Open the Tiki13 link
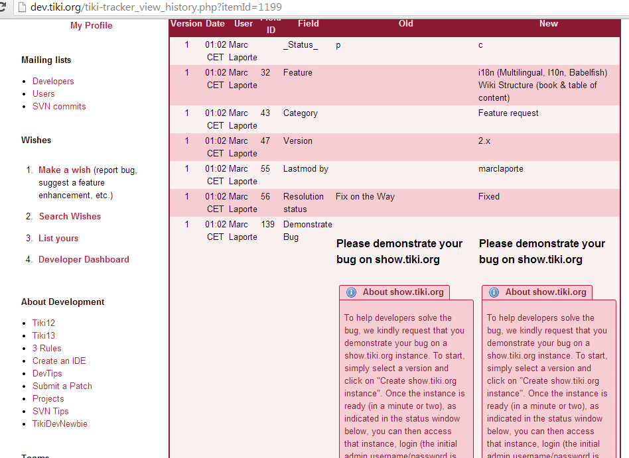629x458 pixels. pos(44,335)
